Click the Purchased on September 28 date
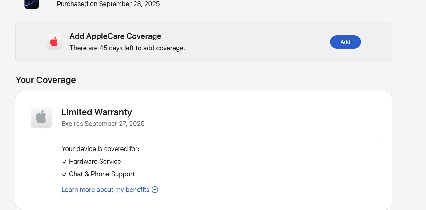 (x=108, y=4)
